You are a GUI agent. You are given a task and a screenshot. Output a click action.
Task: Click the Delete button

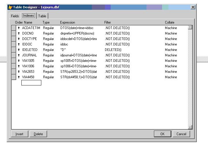coord(38,134)
